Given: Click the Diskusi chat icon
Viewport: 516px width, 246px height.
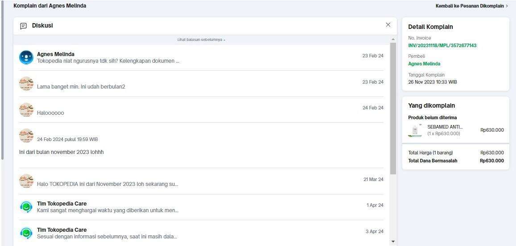Looking at the screenshot, I should click(x=23, y=26).
